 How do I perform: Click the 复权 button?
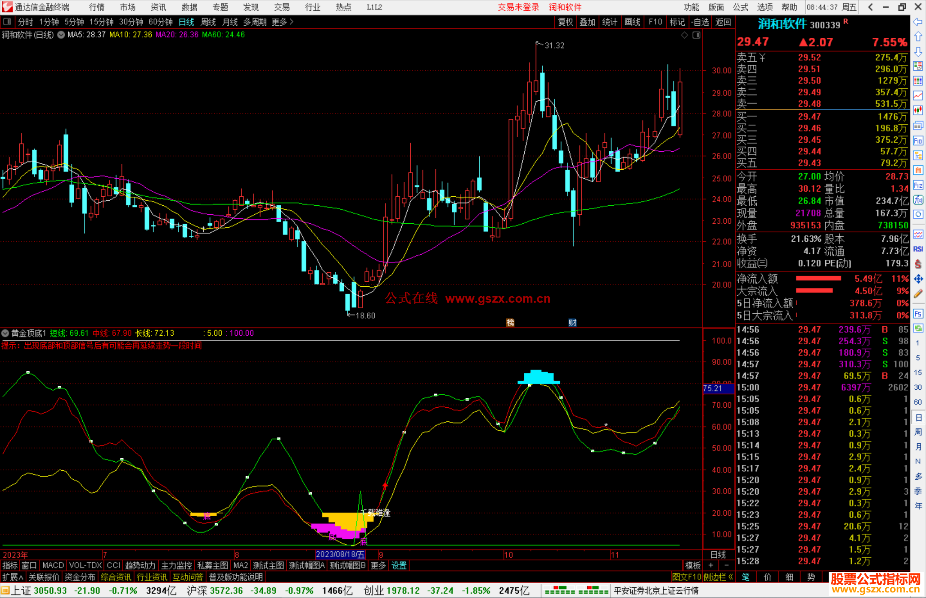[565, 22]
